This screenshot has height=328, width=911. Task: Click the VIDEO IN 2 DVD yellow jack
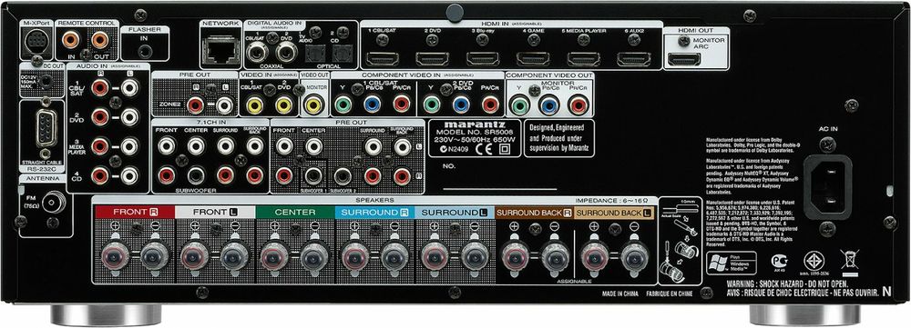point(284,104)
